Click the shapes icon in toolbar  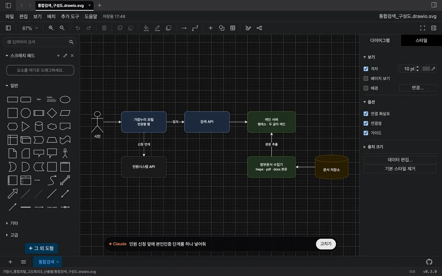coord(222,28)
